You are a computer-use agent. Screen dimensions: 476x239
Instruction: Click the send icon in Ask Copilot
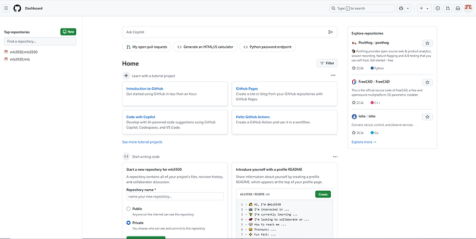[x=331, y=32]
